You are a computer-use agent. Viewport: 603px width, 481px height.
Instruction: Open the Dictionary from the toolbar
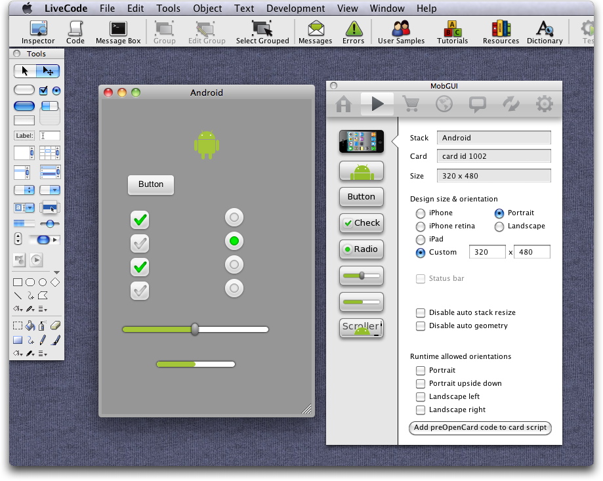(x=545, y=31)
